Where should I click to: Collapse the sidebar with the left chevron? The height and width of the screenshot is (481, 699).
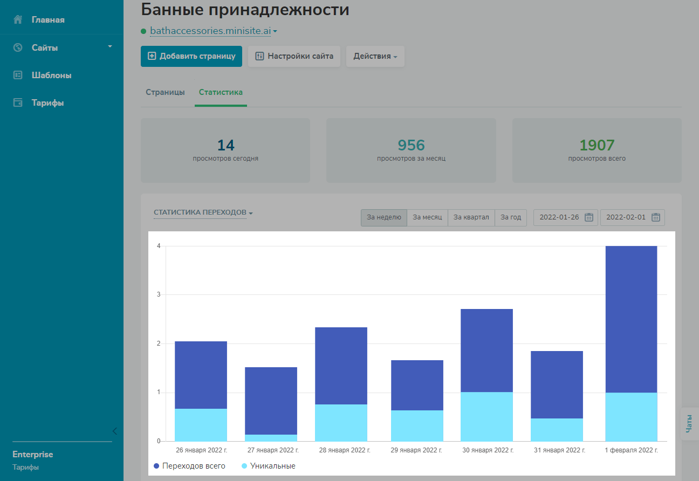(x=114, y=430)
